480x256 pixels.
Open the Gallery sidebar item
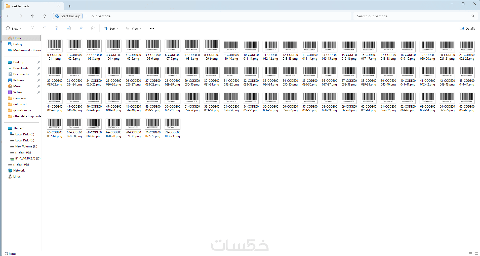tap(18, 44)
